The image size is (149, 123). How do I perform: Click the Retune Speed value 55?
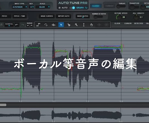(x=124, y=17)
